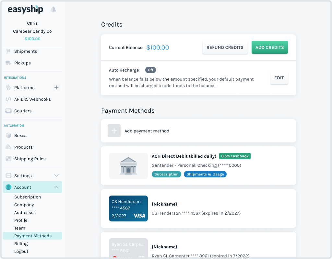This screenshot has height=259, width=332.
Task: Click ACH Direct Debit (billed daily) title
Action: 184,156
